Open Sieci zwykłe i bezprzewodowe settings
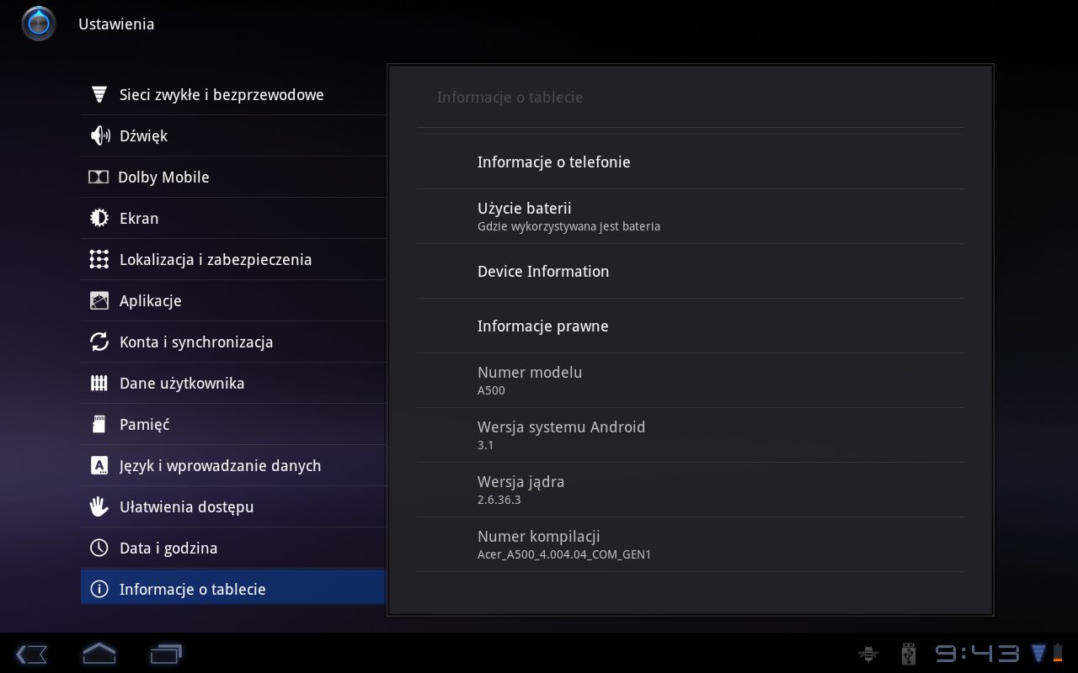The image size is (1078, 673). click(x=233, y=94)
